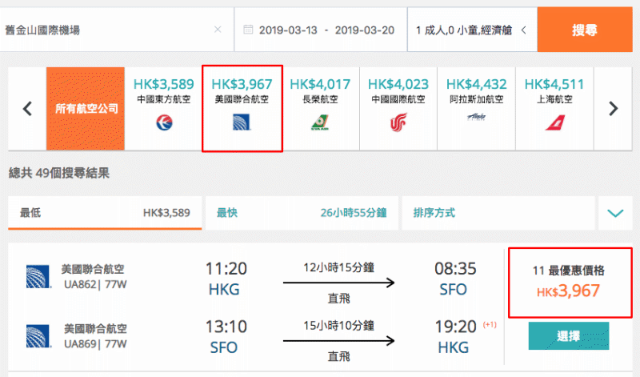Click the Alaska Airlines logo
Screen dimensions: 640x377
[x=476, y=117]
